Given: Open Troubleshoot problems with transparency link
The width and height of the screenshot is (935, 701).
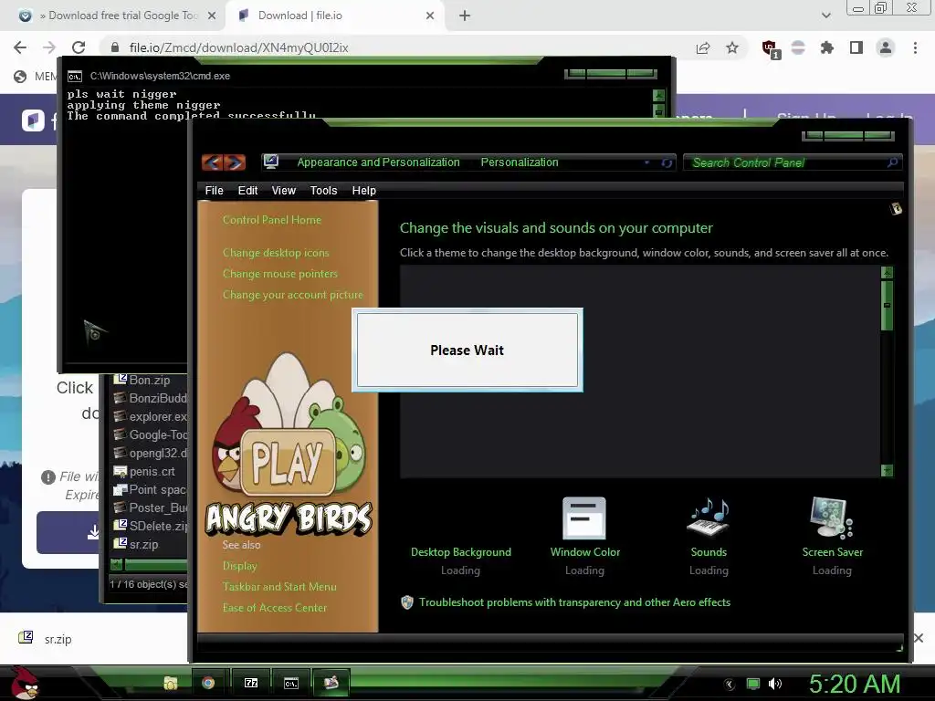Looking at the screenshot, I should (x=574, y=602).
